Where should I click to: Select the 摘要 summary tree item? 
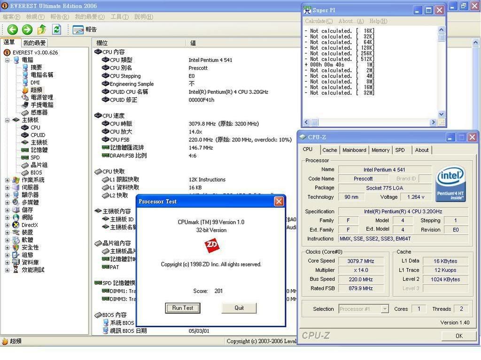click(36, 67)
